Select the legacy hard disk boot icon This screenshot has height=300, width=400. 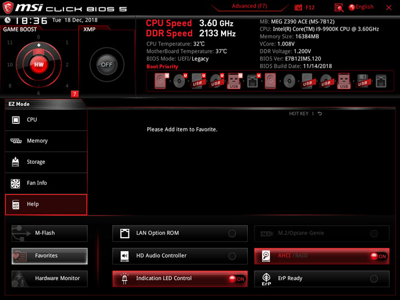click(270, 81)
